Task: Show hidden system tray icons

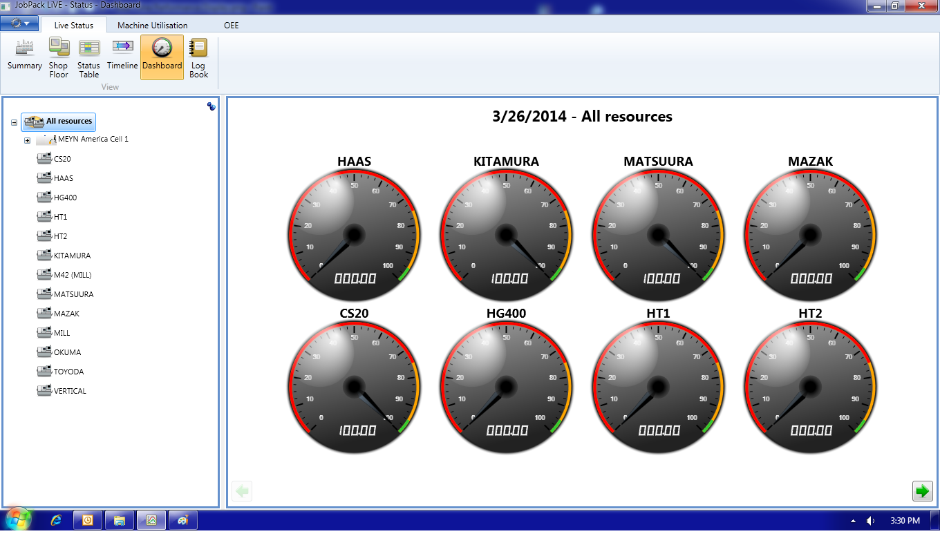Action: click(853, 521)
